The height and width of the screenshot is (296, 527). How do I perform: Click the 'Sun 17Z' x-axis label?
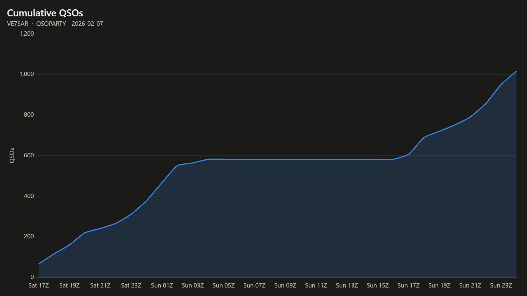408,285
